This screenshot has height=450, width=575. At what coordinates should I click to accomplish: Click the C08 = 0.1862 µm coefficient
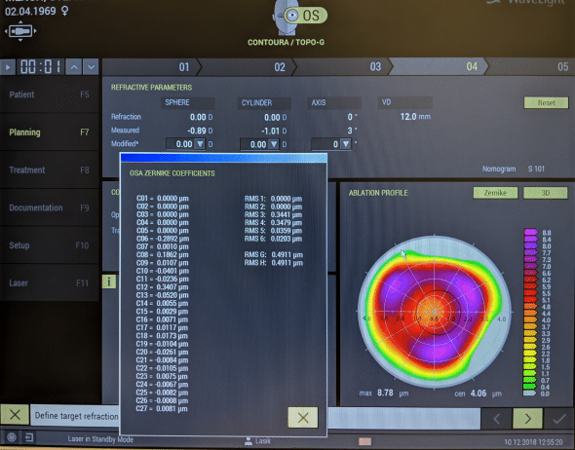click(163, 254)
